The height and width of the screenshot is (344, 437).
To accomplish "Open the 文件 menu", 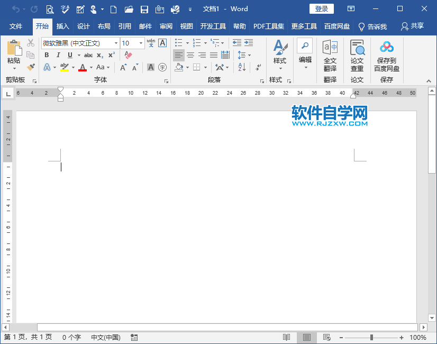I will tap(16, 25).
